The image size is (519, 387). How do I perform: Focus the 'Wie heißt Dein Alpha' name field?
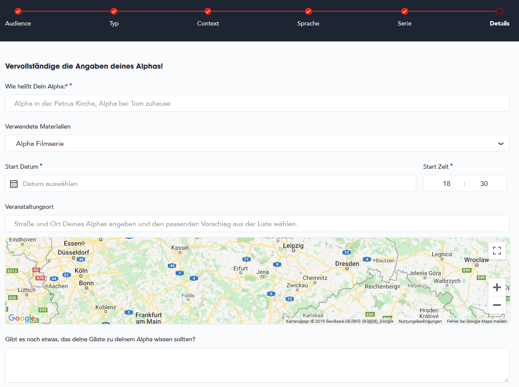coord(257,103)
